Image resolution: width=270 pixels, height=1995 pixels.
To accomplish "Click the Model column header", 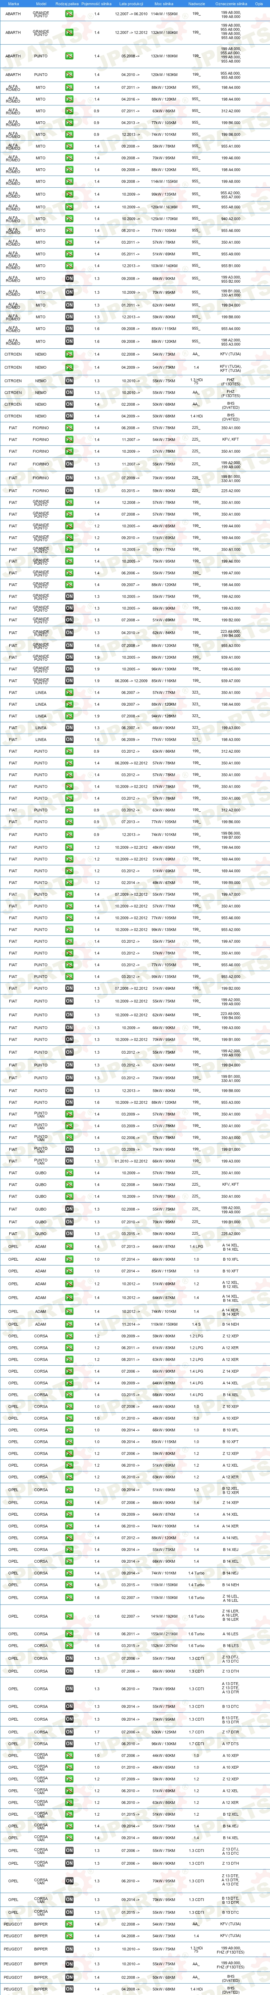I will [x=41, y=3].
